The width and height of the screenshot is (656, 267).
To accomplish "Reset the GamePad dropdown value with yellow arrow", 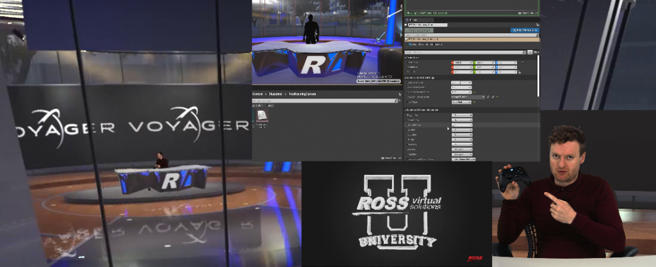I will point(474,102).
